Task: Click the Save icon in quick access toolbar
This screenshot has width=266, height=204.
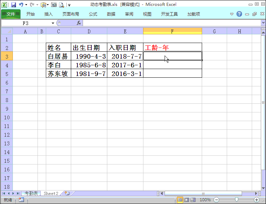Action: 14,5
